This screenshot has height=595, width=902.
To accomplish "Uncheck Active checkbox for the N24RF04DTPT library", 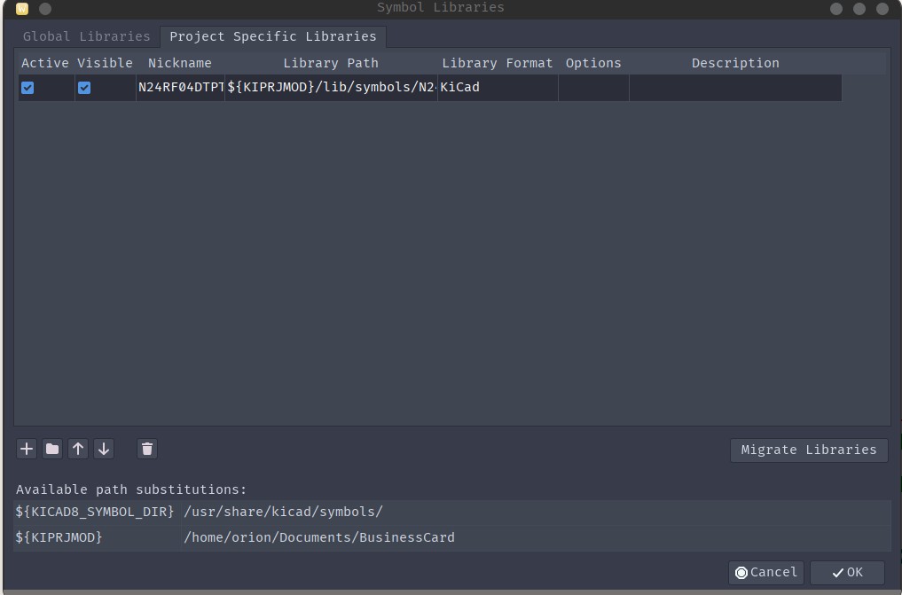I will [27, 88].
